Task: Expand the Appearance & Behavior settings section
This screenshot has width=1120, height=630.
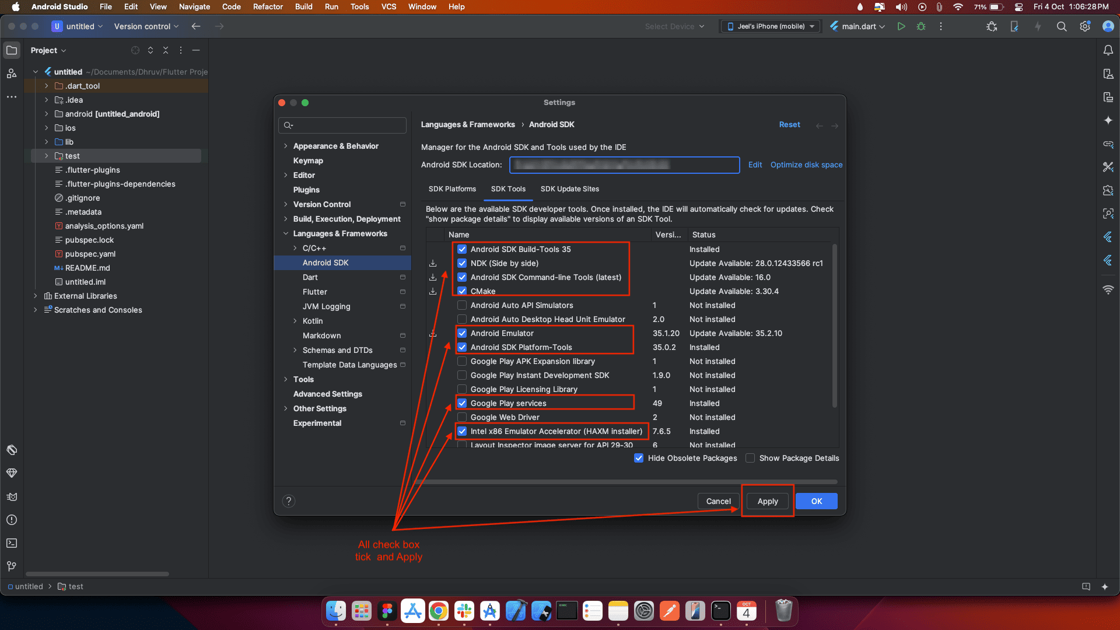Action: point(285,146)
